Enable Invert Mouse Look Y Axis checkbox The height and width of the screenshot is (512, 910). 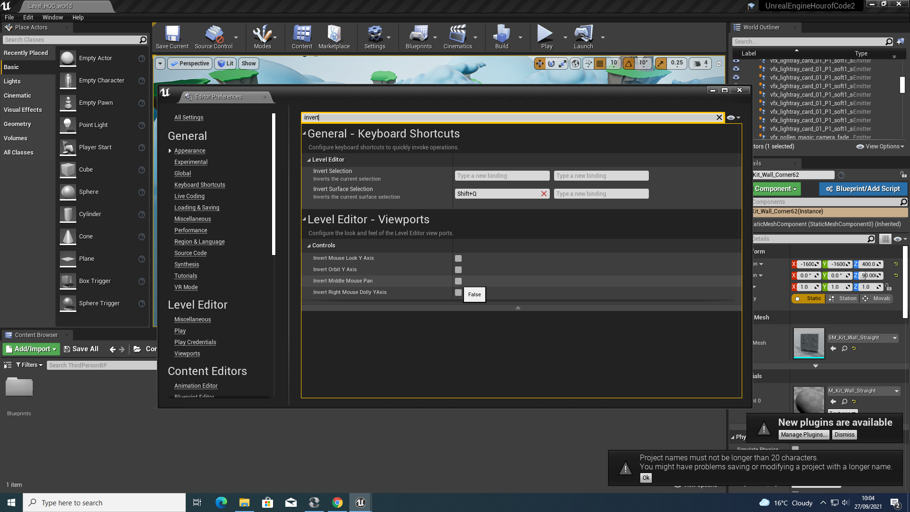(458, 258)
